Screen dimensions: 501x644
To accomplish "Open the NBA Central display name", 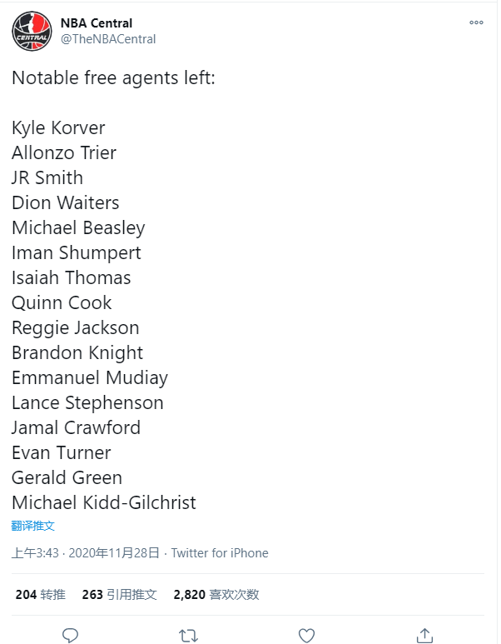I will pos(97,23).
